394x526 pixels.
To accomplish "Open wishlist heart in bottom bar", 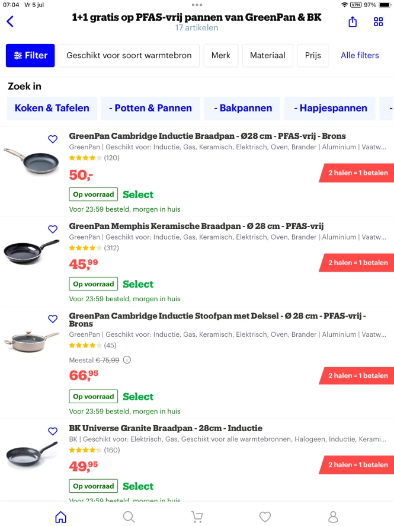I will pos(265,517).
